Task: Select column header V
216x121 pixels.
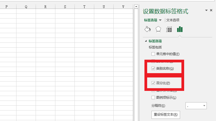Action: coord(123,7)
